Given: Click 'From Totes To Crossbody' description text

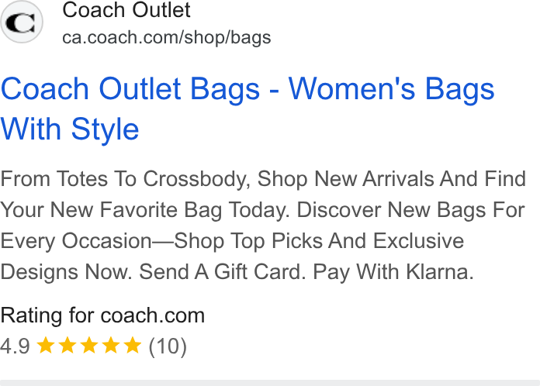Looking at the screenshot, I should click(x=124, y=179).
